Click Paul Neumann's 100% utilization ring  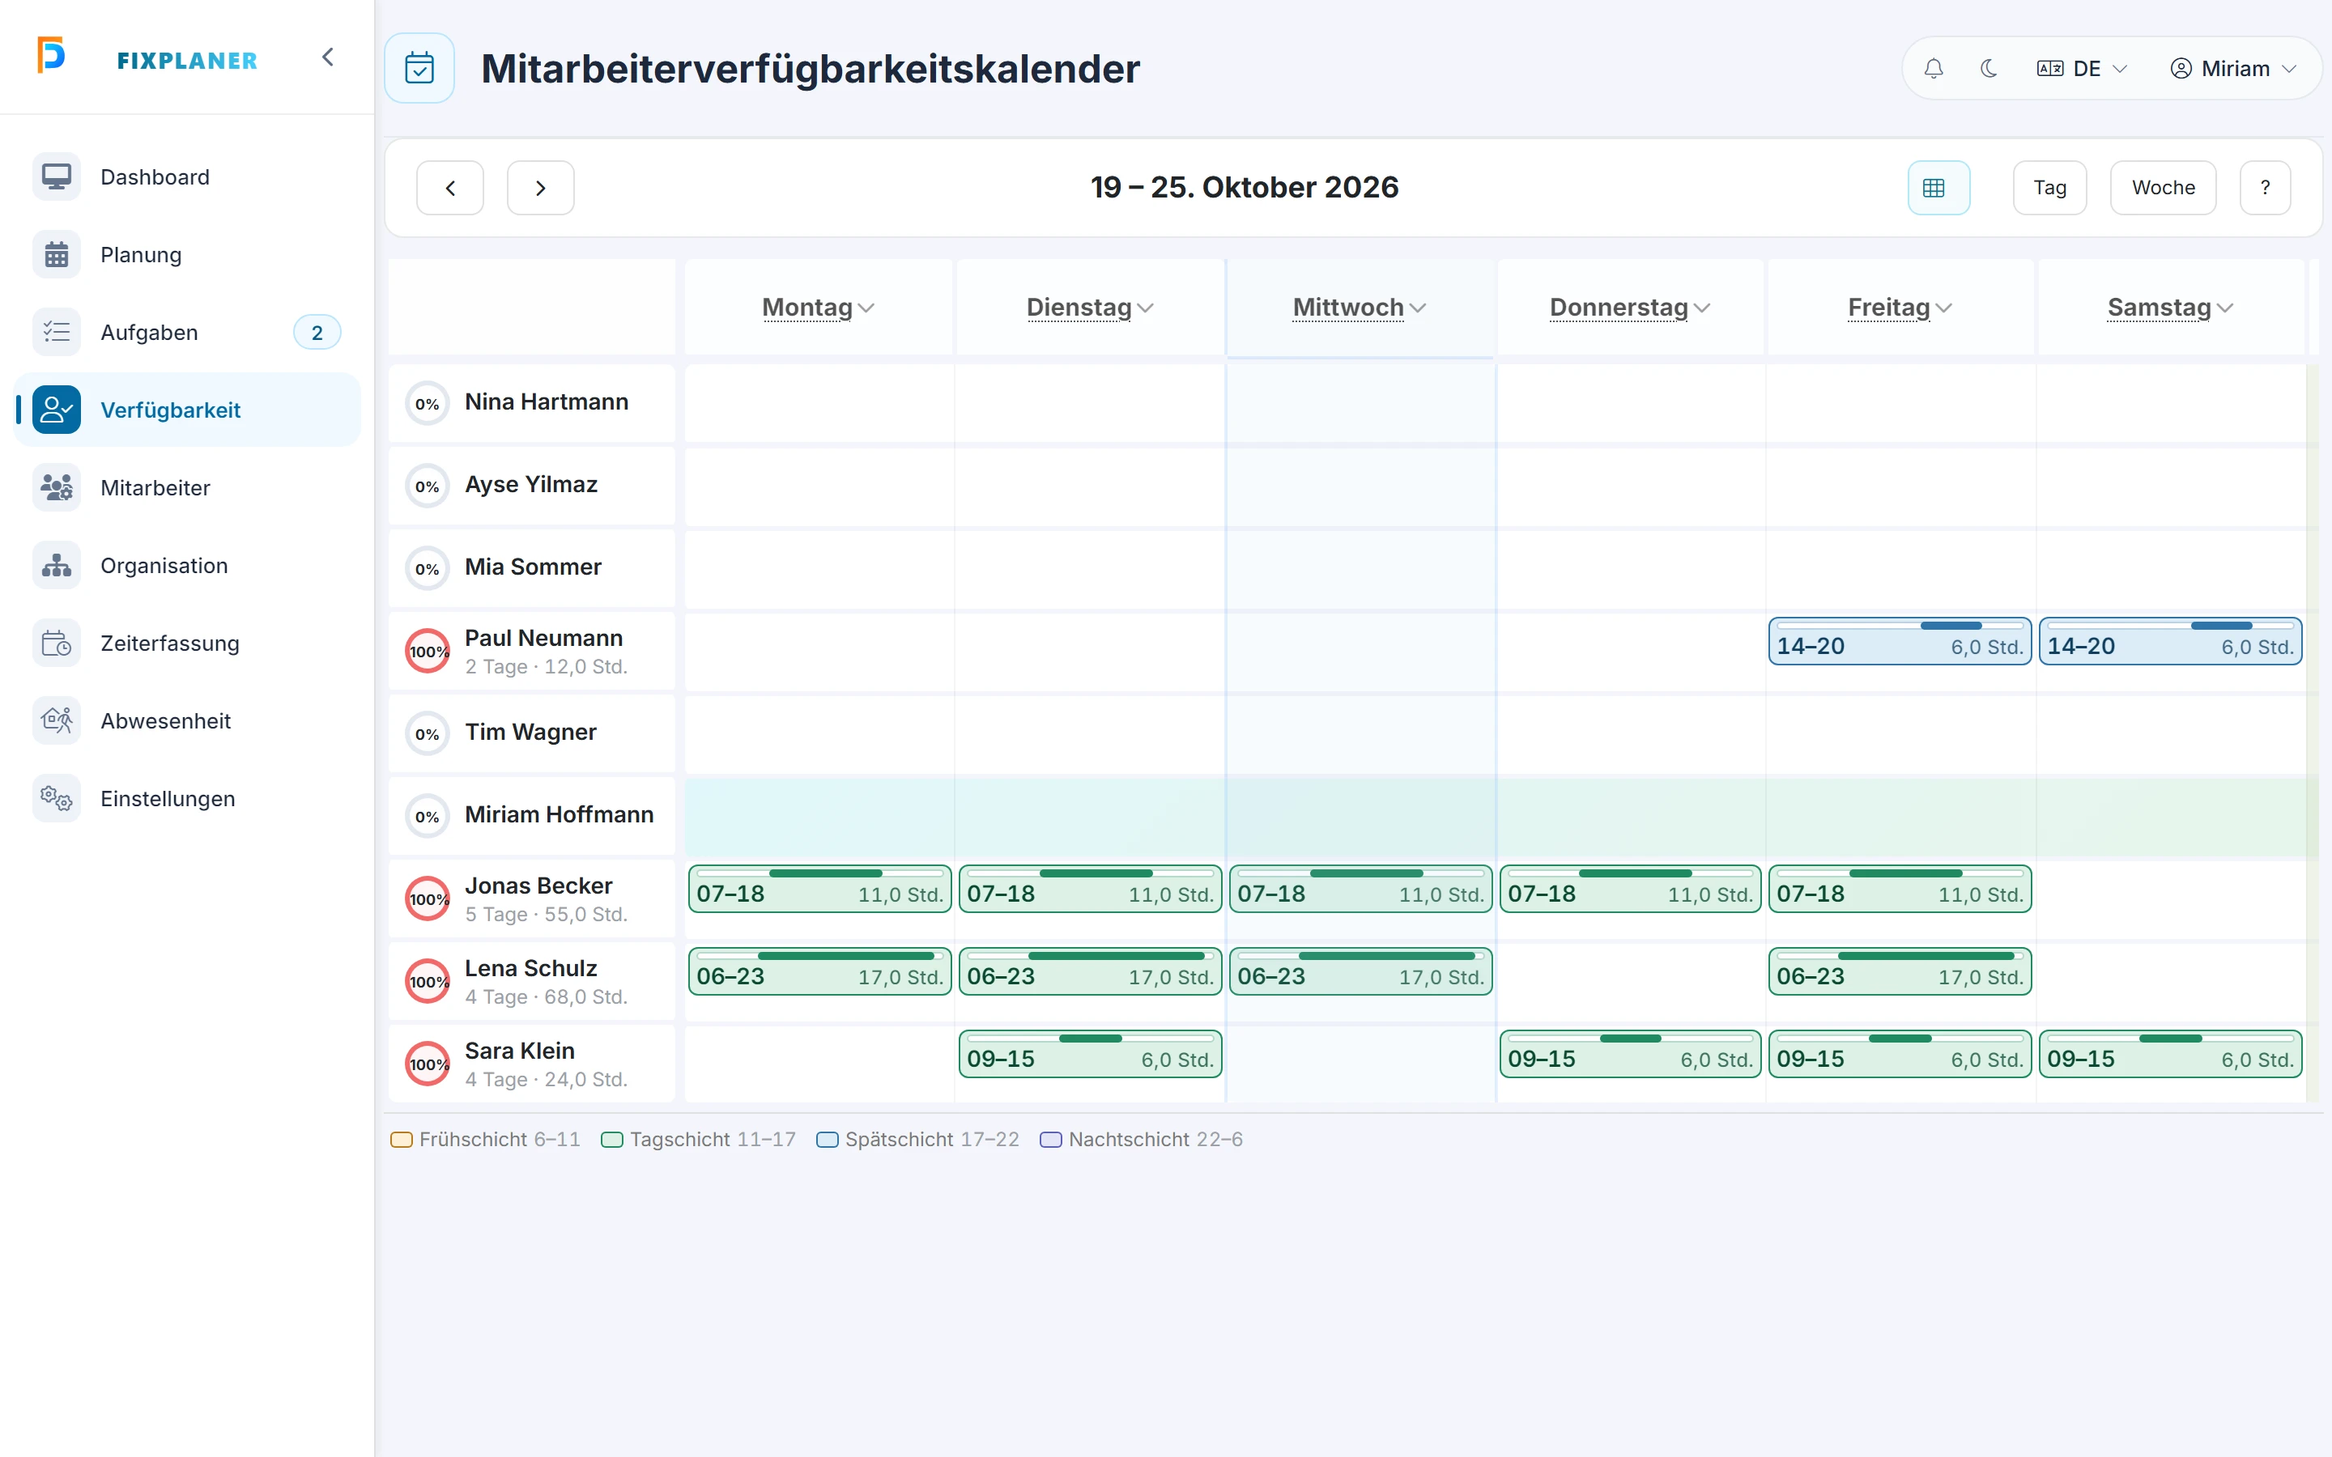[428, 652]
